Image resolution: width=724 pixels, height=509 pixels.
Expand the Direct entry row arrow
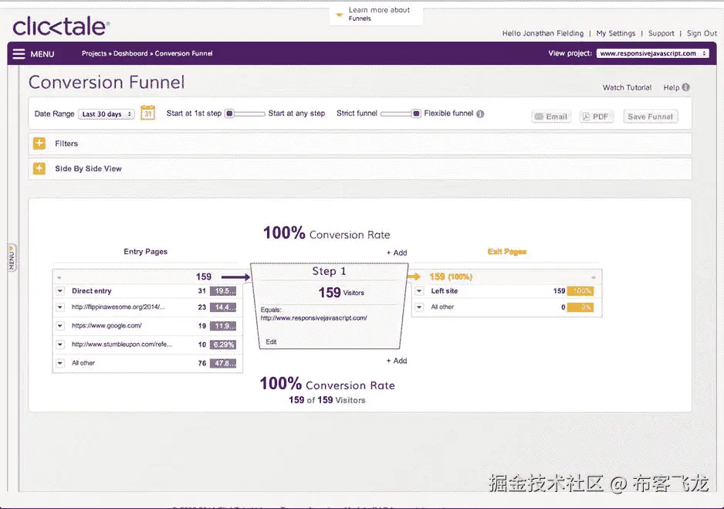(x=60, y=291)
